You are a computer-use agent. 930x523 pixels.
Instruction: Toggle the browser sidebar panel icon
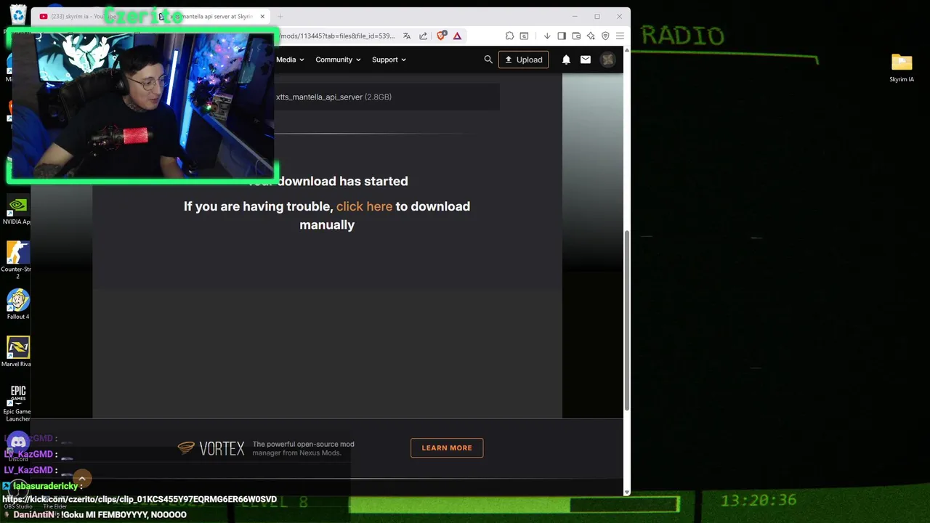tap(562, 36)
